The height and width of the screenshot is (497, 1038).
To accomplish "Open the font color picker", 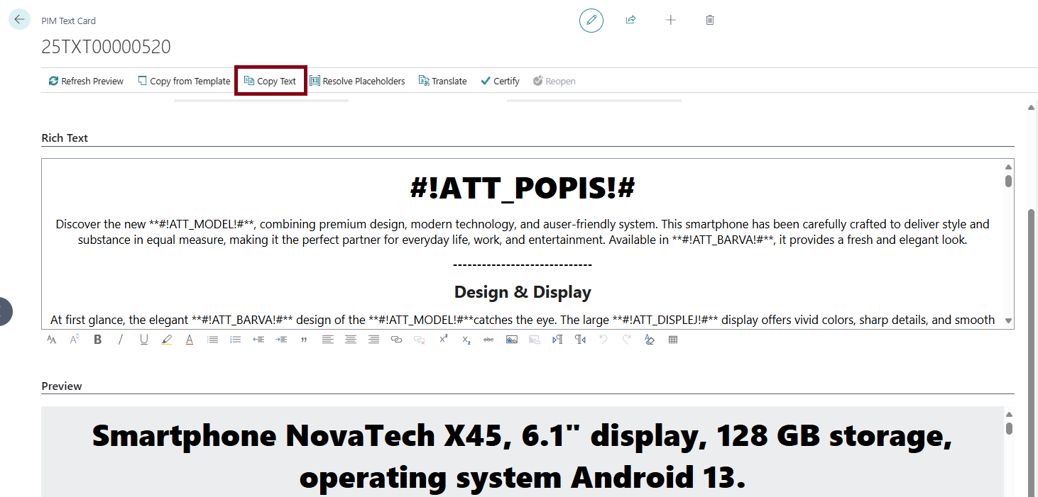I will [x=189, y=339].
